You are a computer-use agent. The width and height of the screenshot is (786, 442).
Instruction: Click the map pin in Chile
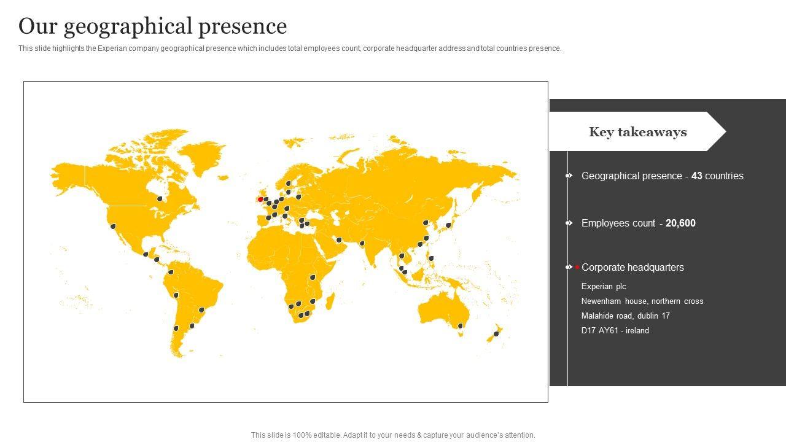tap(176, 328)
